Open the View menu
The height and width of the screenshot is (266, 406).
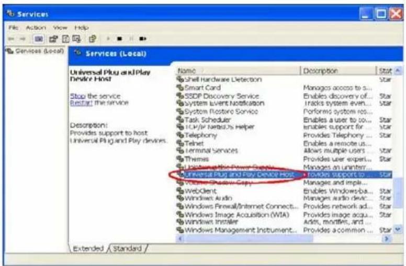[60, 27]
